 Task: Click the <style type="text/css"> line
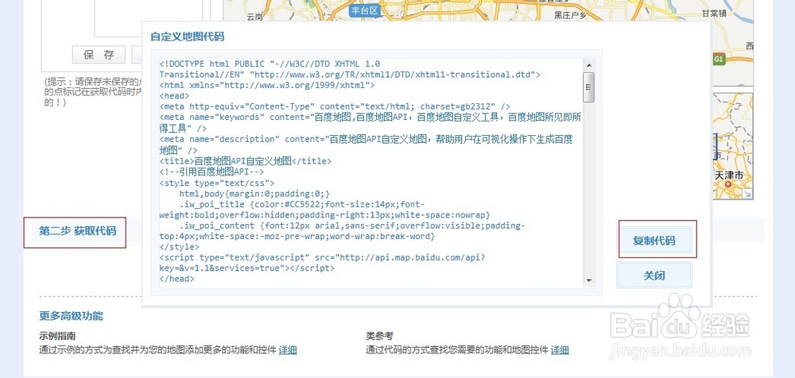click(216, 183)
